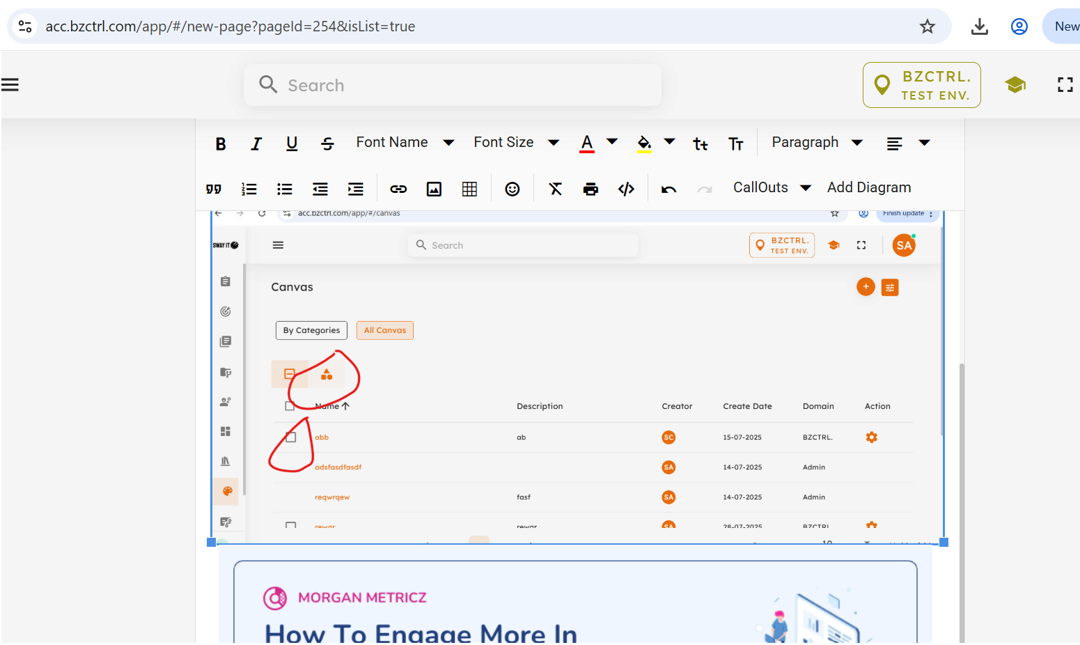Insert a table from the toolbar

click(x=469, y=189)
